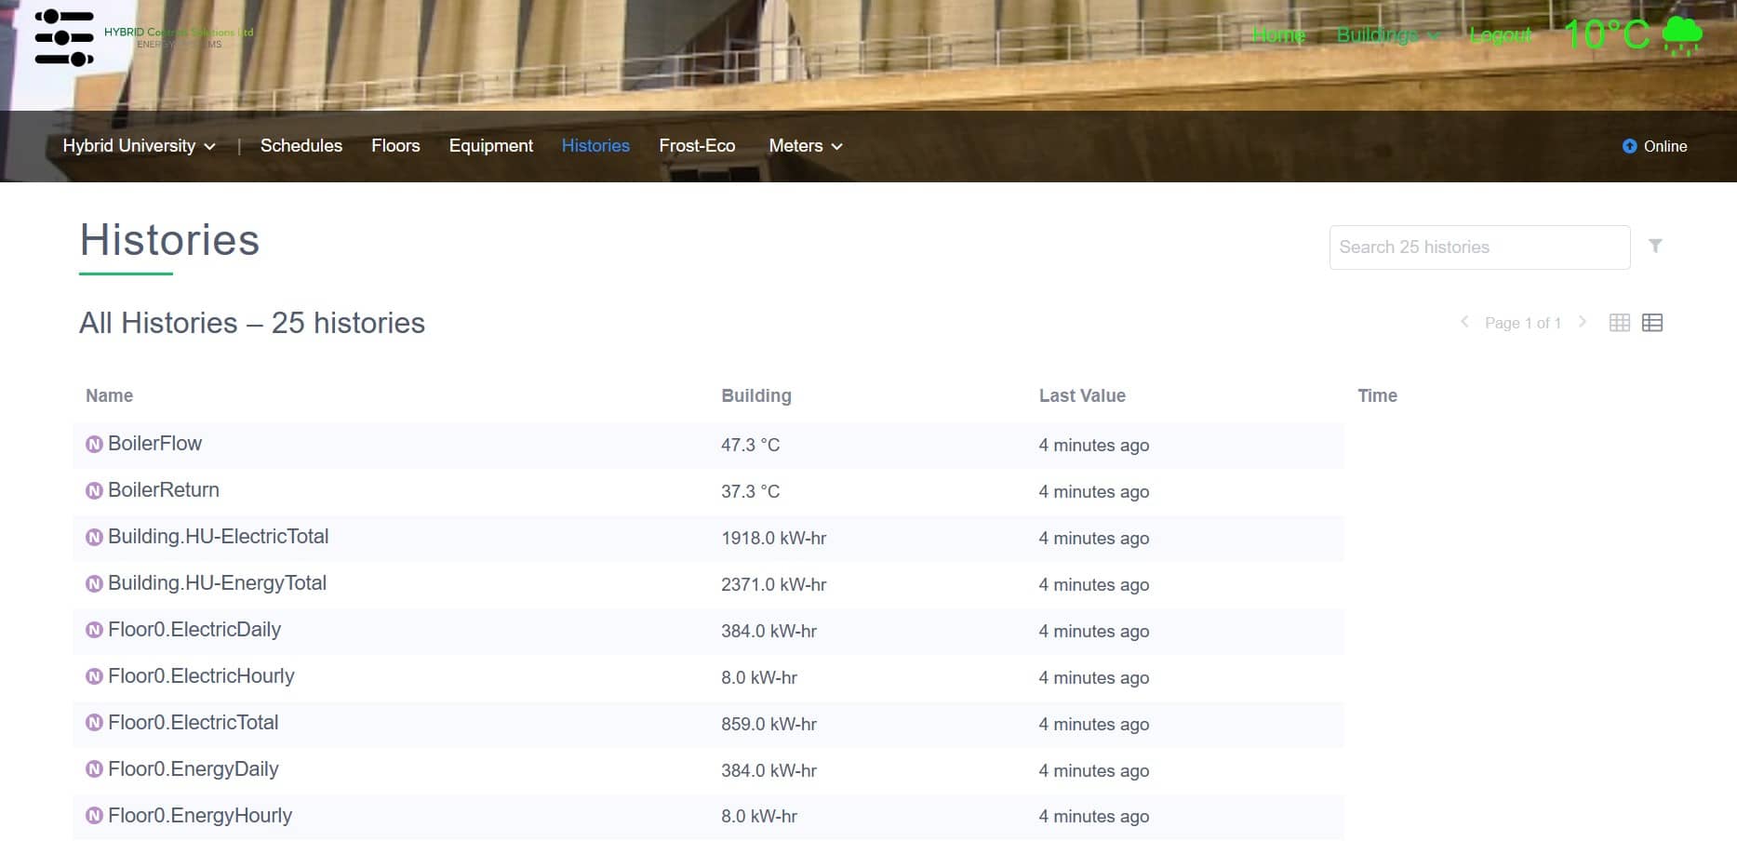Open the filter funnel icon
Viewport: 1737px width, 841px height.
click(x=1655, y=247)
